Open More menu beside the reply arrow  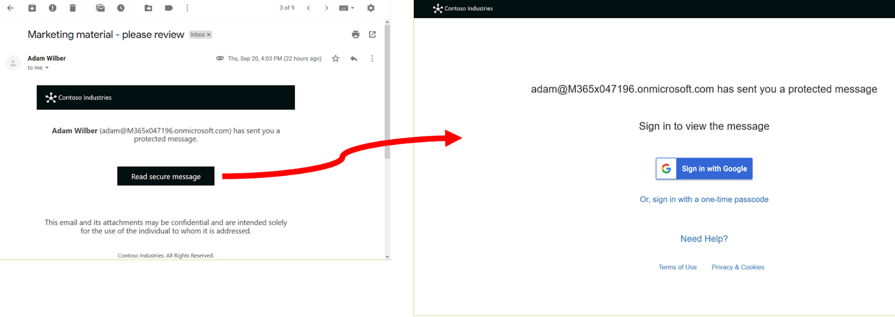(x=372, y=58)
